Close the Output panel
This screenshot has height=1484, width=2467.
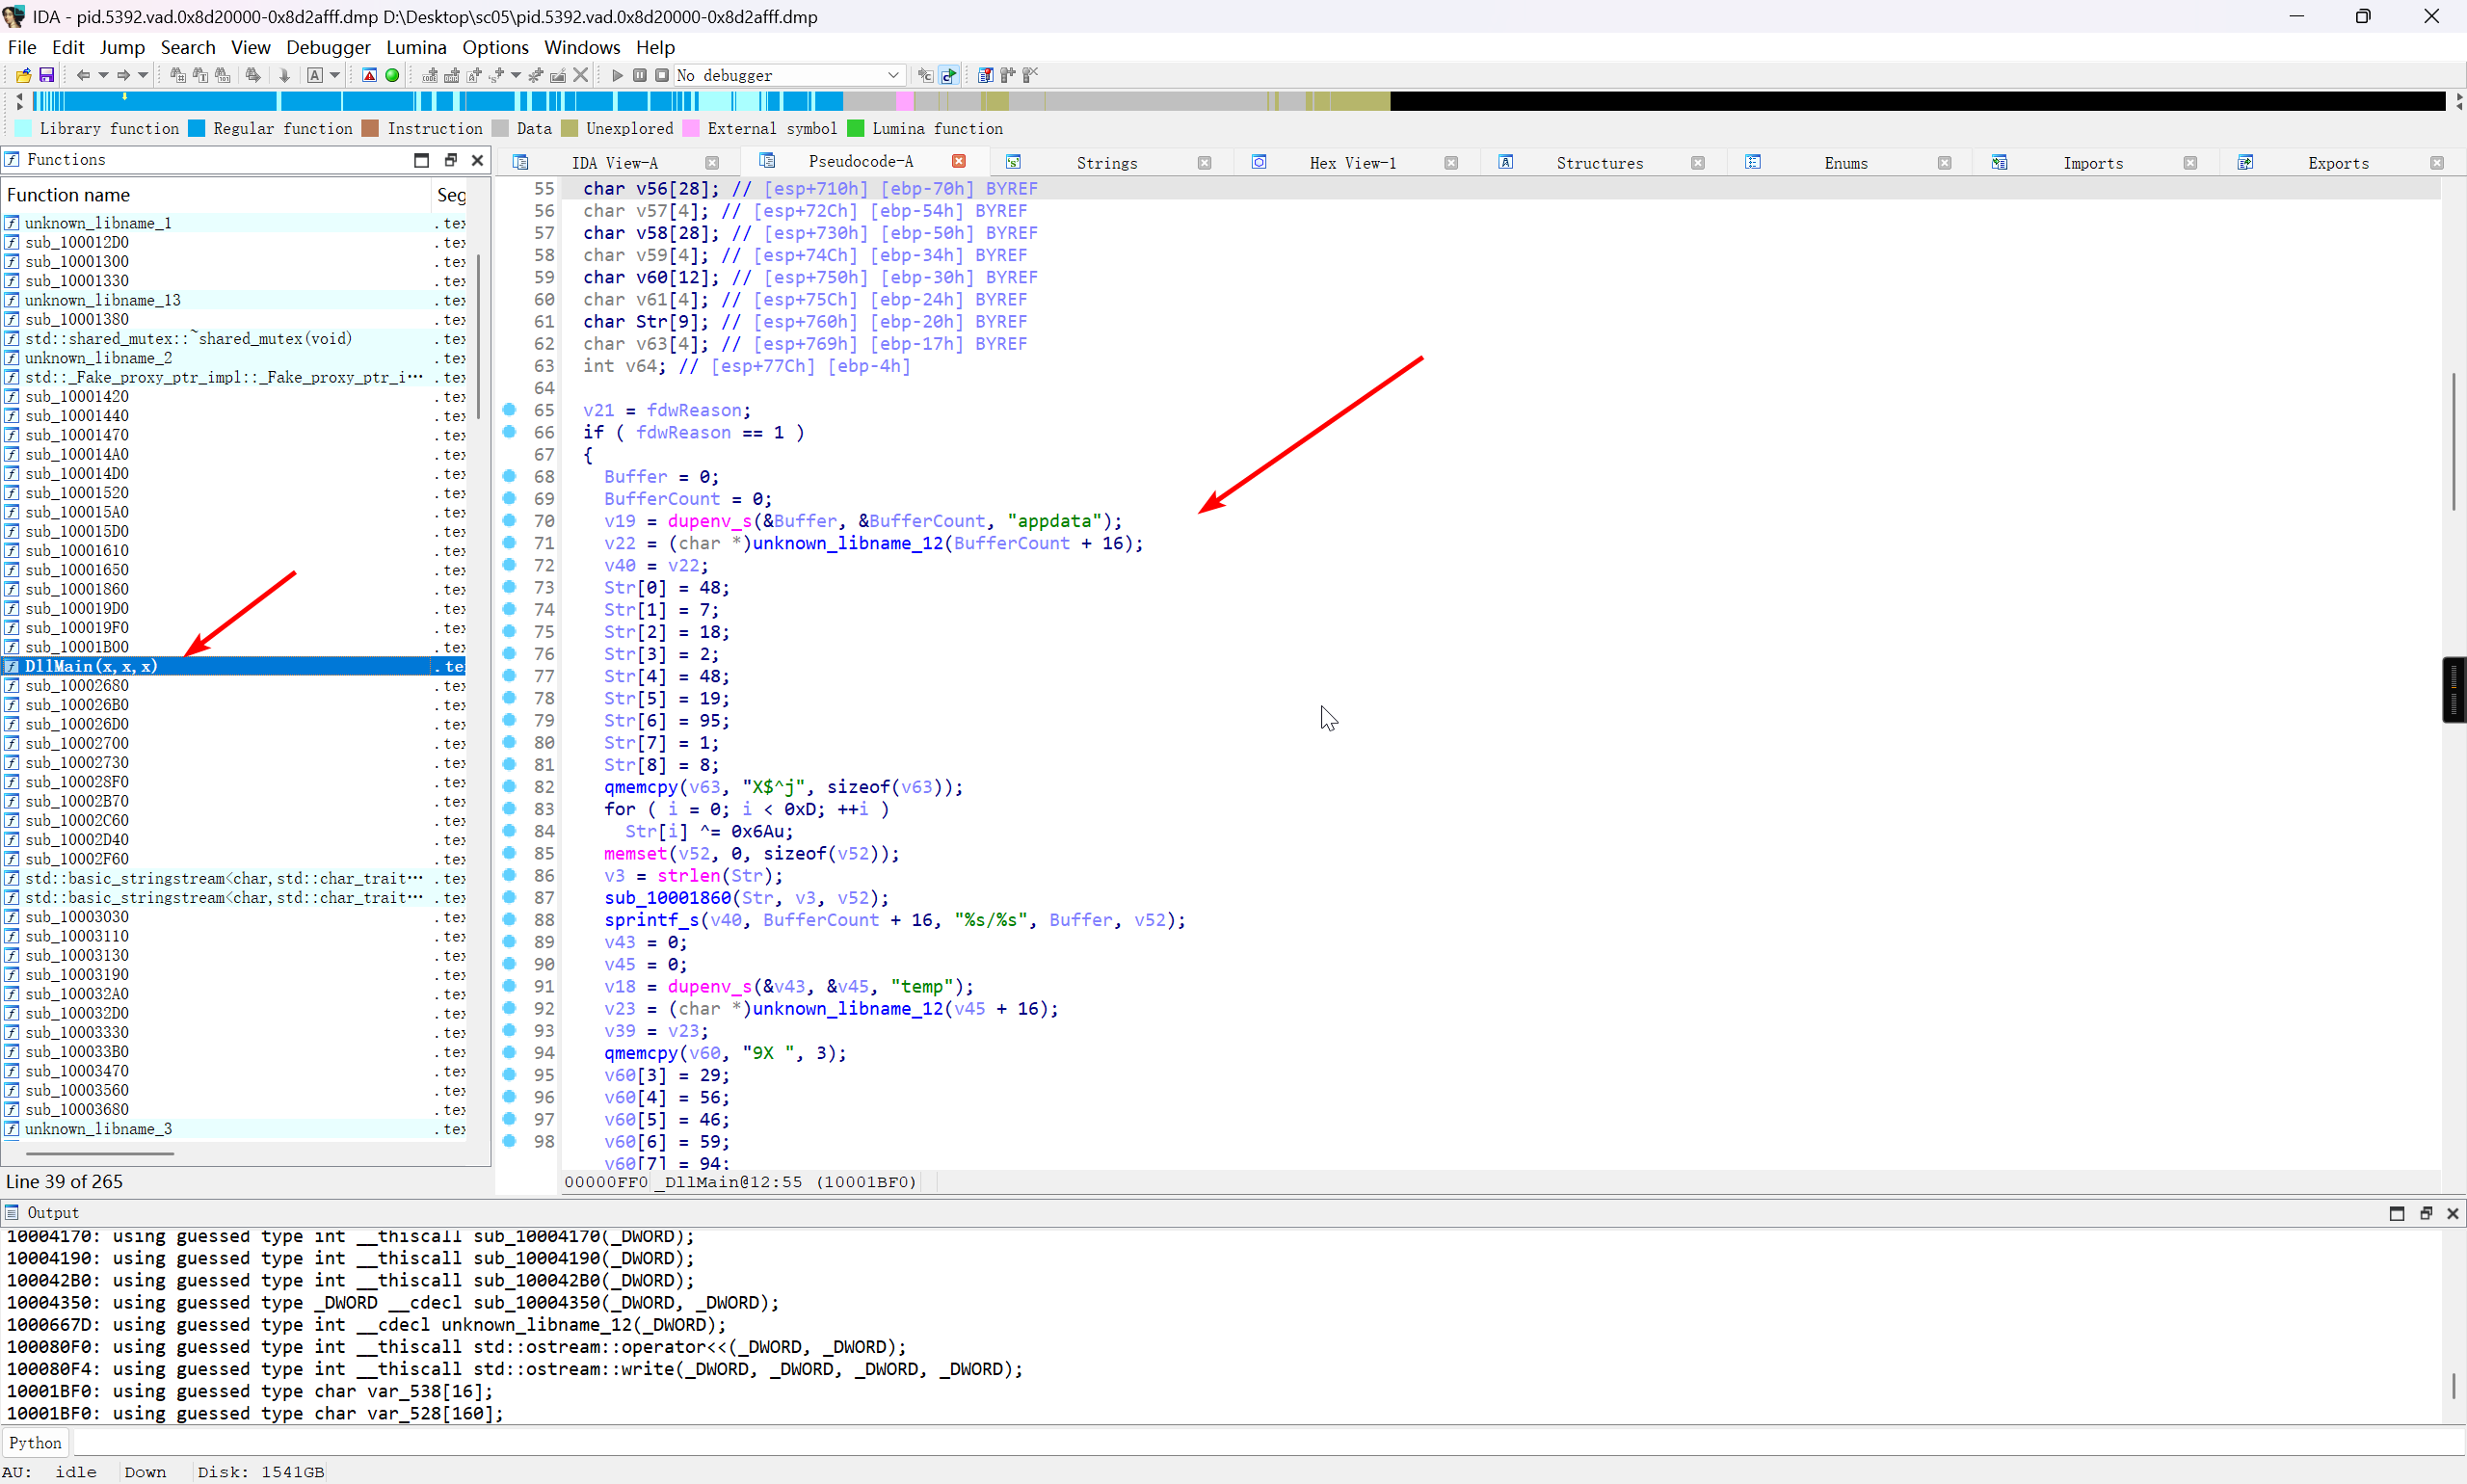2452,1213
